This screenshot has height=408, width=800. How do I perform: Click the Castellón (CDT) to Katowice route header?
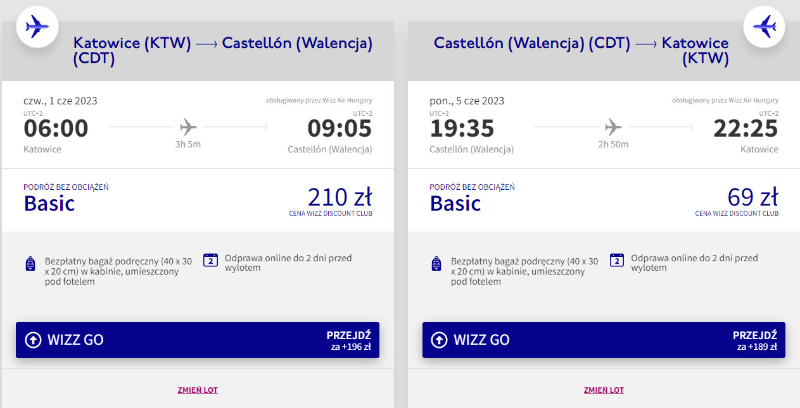click(x=581, y=51)
